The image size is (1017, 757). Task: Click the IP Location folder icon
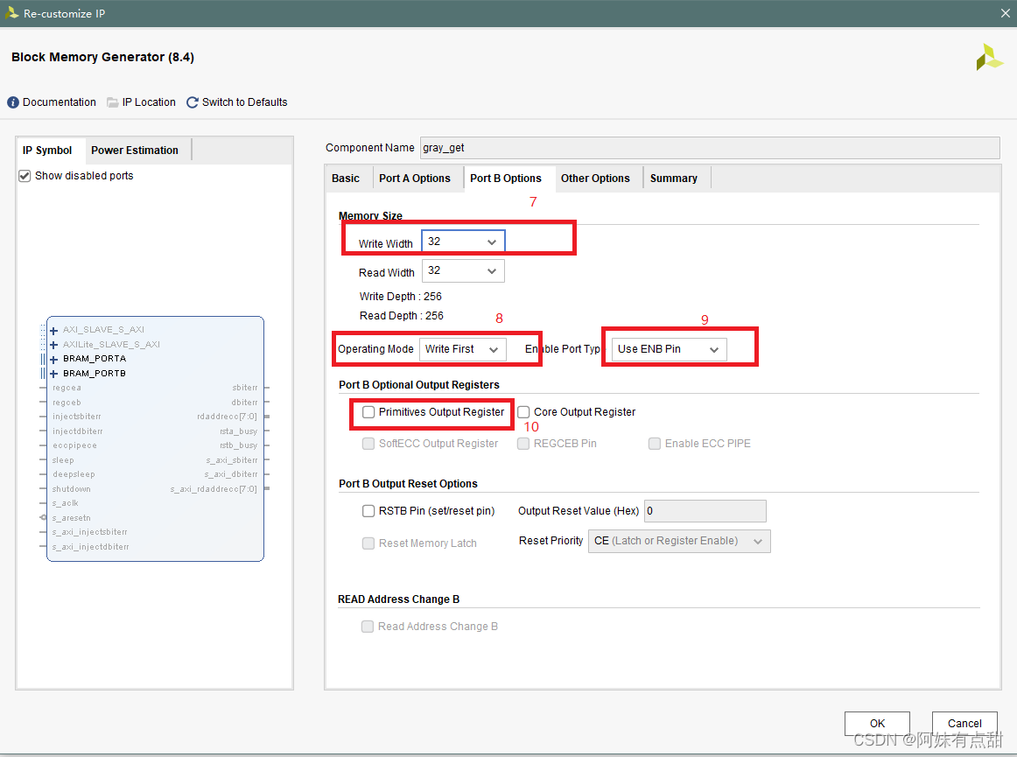[113, 102]
